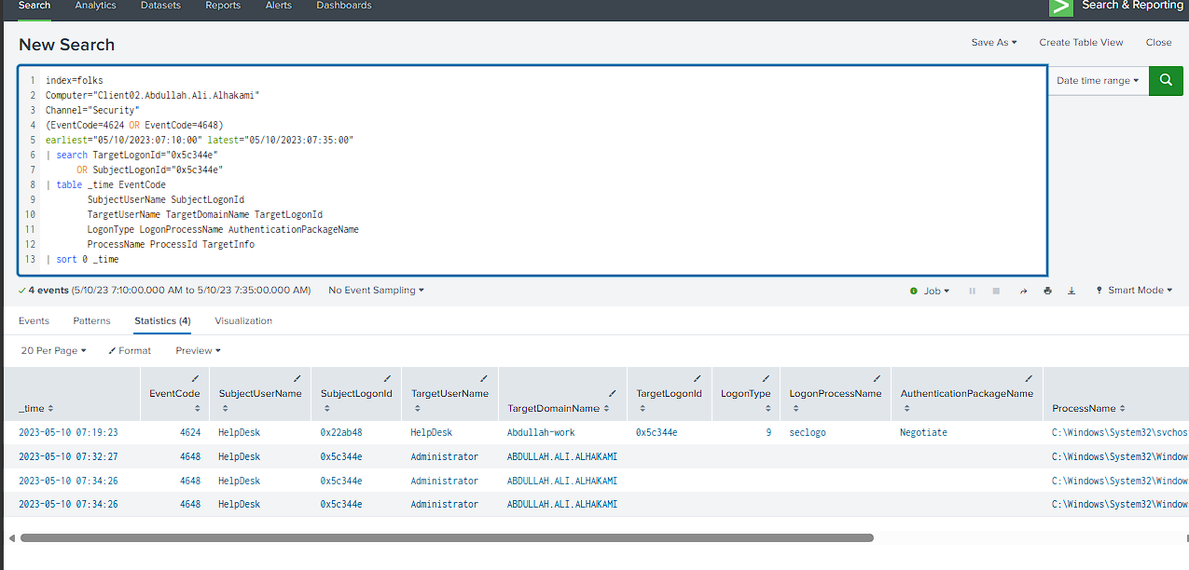This screenshot has height=570, width=1189.
Task: Open the Visualization tab
Action: click(x=243, y=321)
